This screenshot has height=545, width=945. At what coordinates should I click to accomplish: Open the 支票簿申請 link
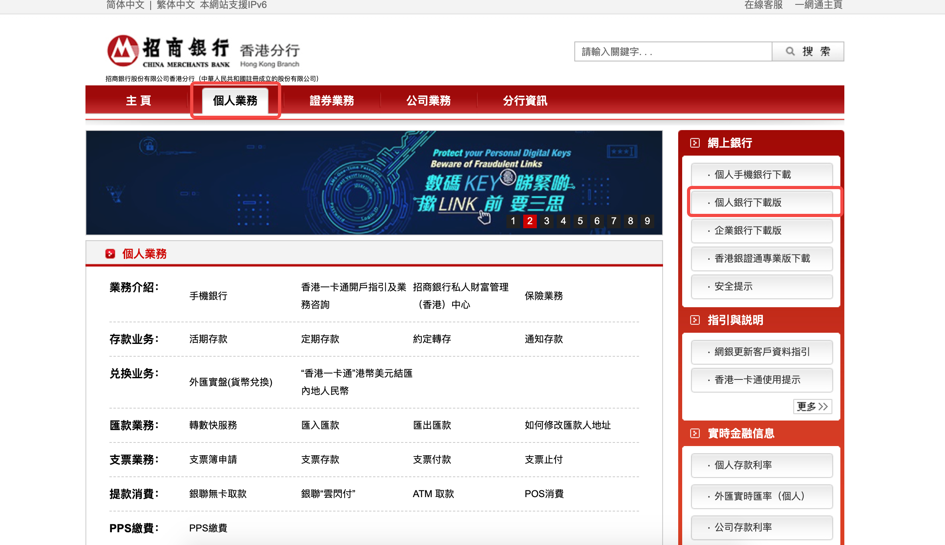213,460
